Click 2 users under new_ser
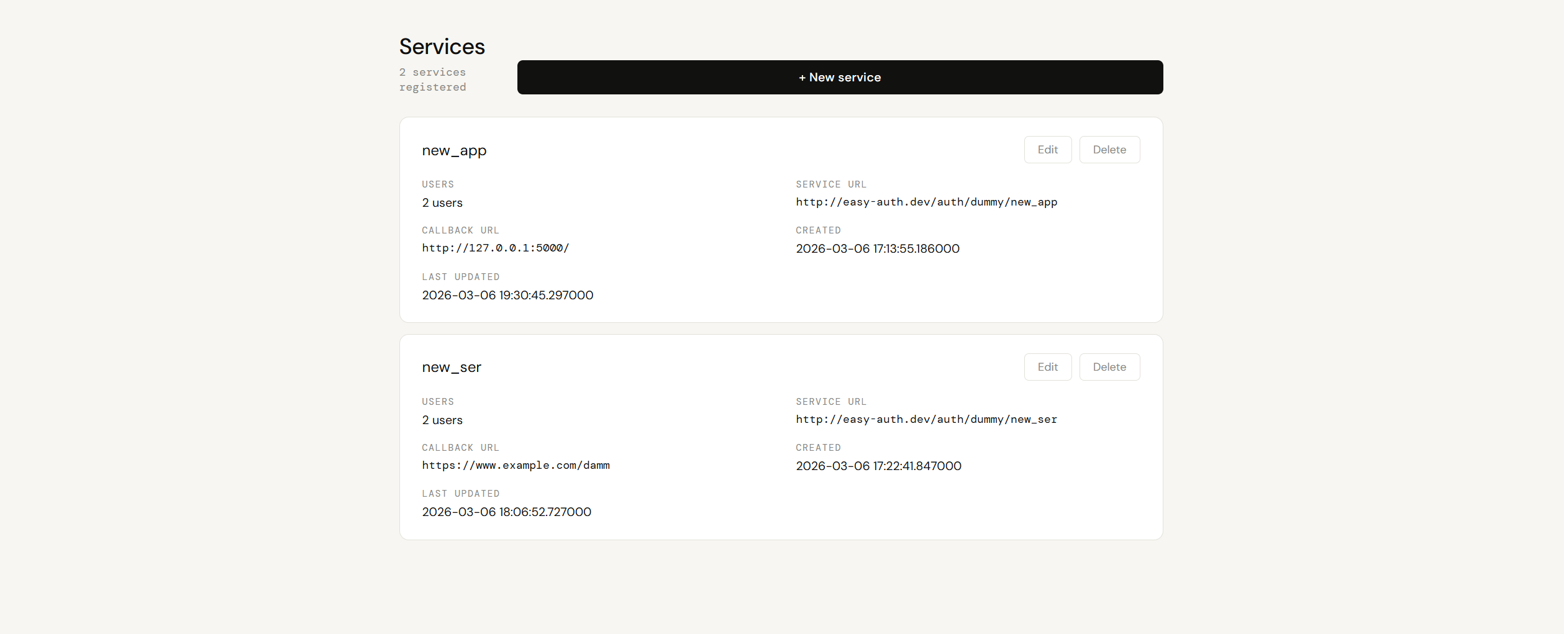Screen dimensions: 1564x634 442,420
